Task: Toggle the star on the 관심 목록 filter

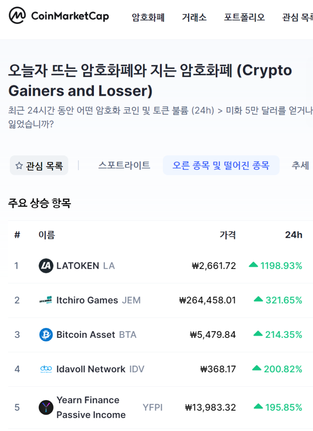Action: [19, 165]
